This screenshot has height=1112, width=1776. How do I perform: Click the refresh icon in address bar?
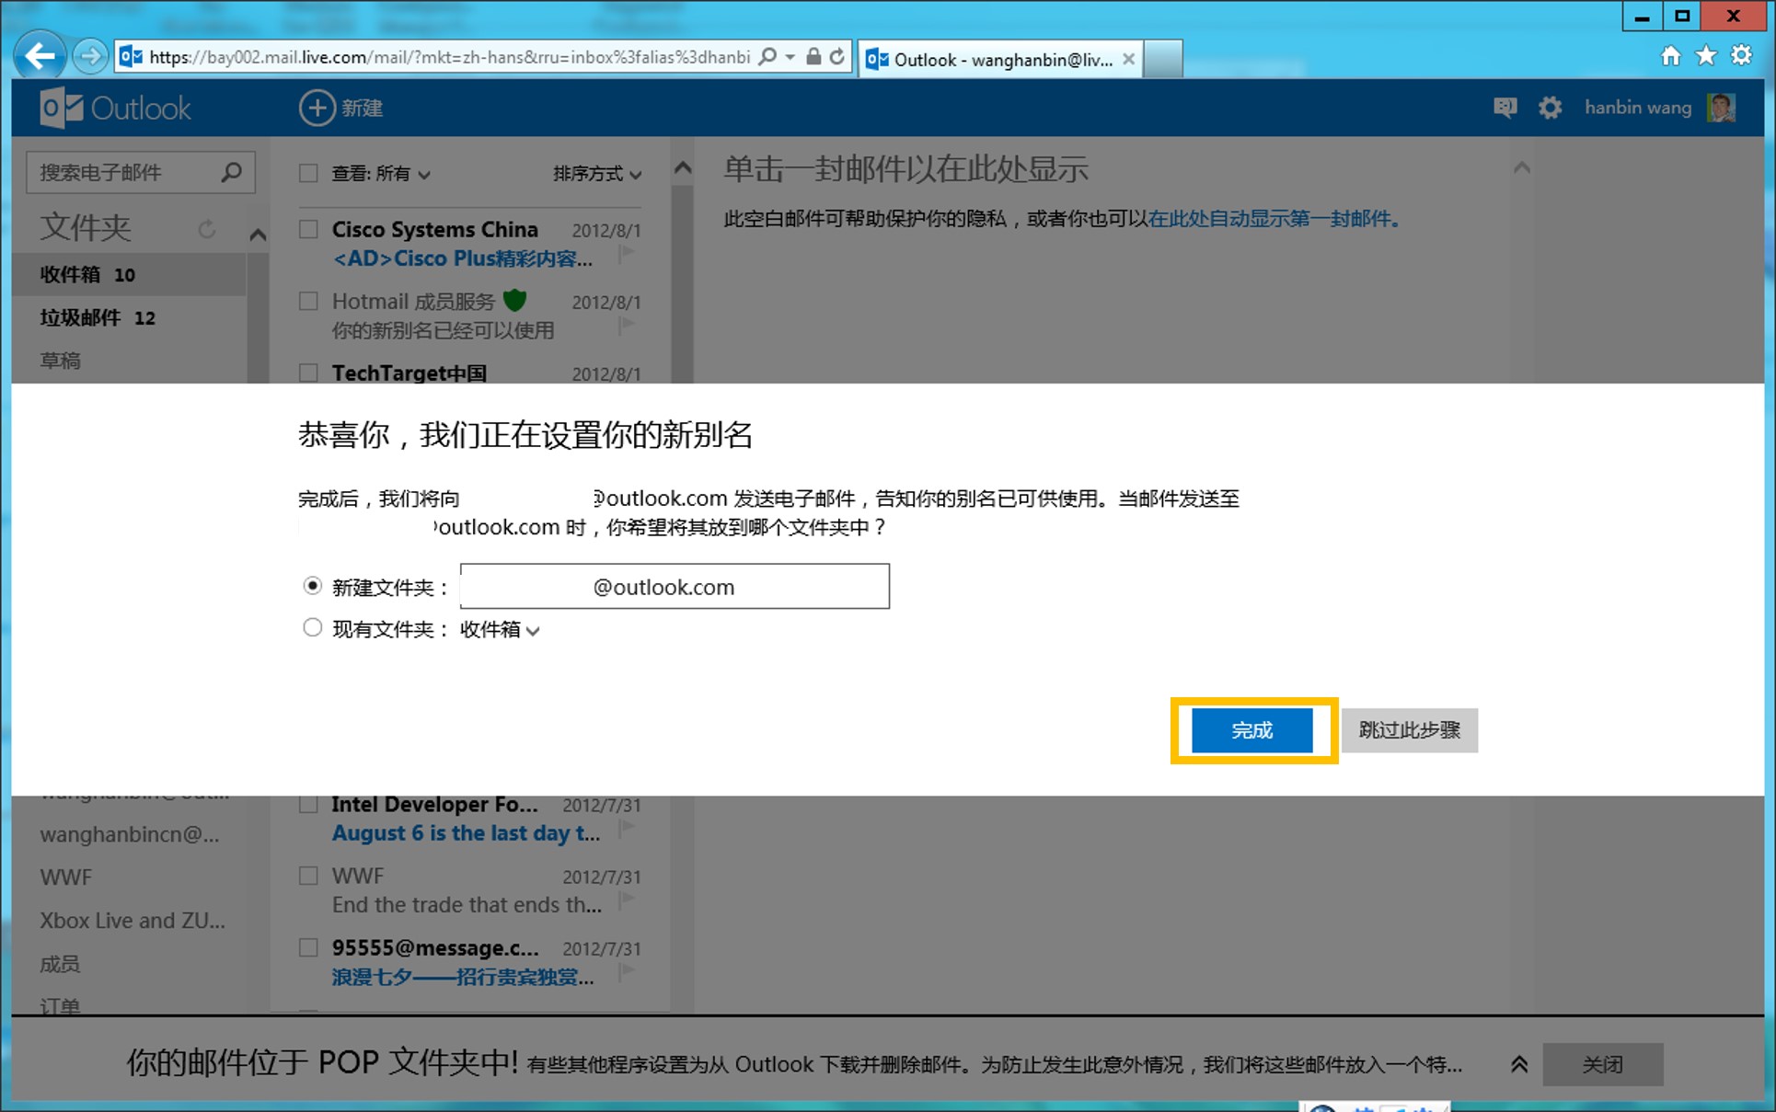tap(837, 57)
